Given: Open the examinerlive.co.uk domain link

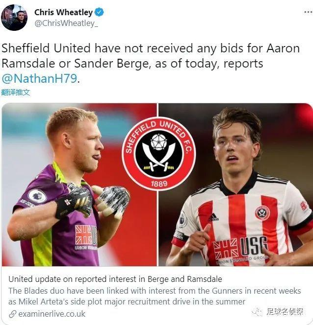Looking at the screenshot, I should 52,314.
